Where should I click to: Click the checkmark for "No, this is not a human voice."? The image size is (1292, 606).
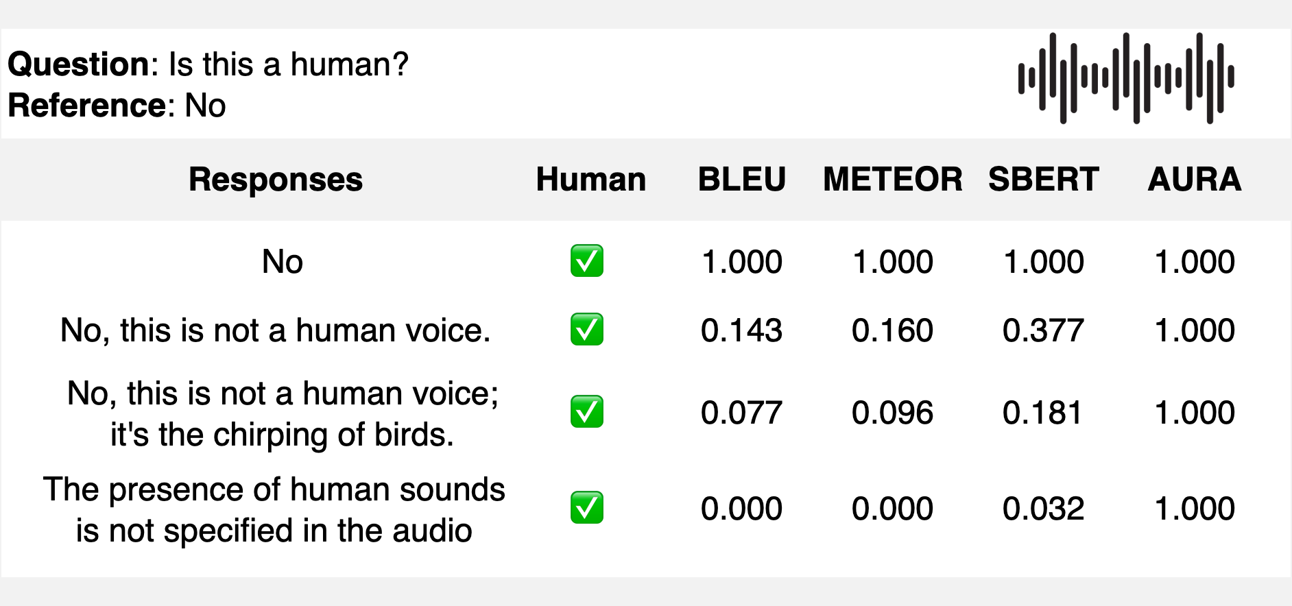pos(587,330)
